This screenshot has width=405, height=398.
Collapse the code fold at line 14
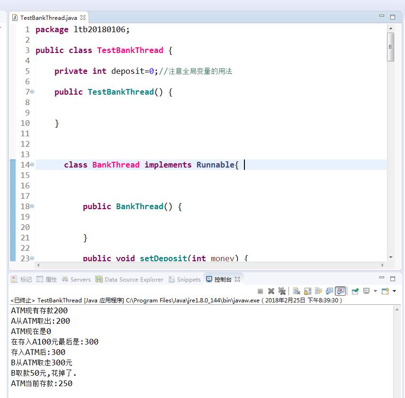(x=32, y=164)
